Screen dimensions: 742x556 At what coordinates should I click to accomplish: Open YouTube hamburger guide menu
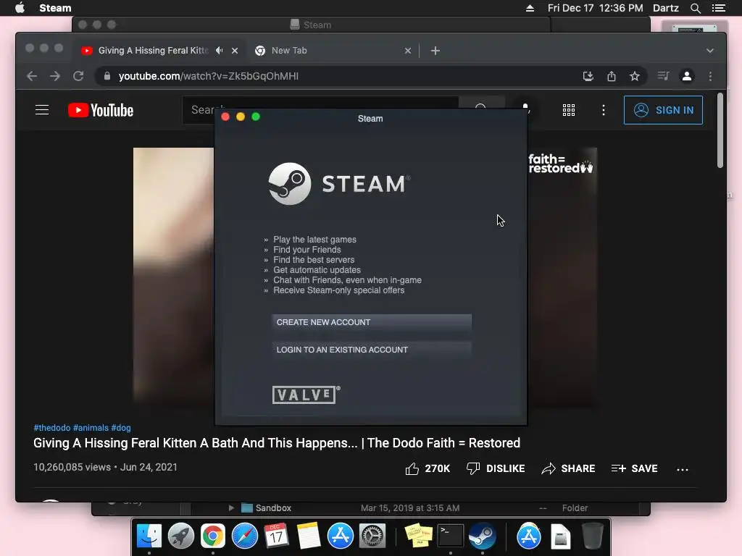[x=42, y=110]
